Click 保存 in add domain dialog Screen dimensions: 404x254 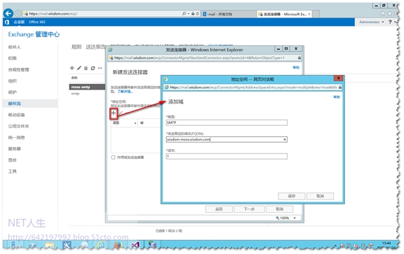[x=291, y=196]
